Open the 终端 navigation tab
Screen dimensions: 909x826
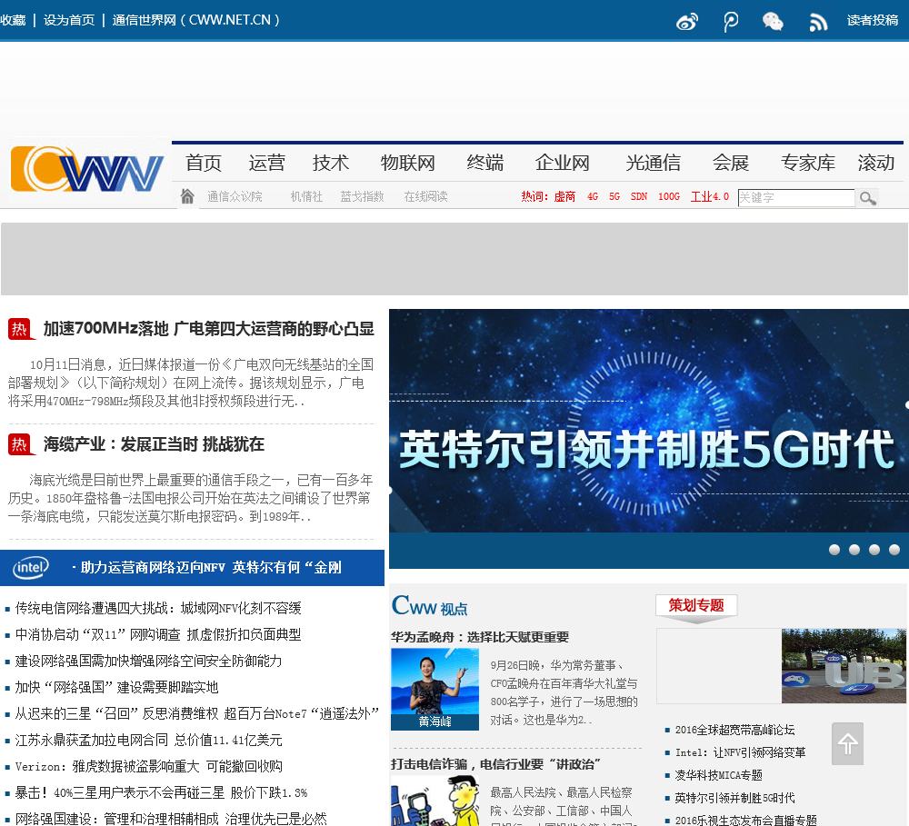click(485, 163)
